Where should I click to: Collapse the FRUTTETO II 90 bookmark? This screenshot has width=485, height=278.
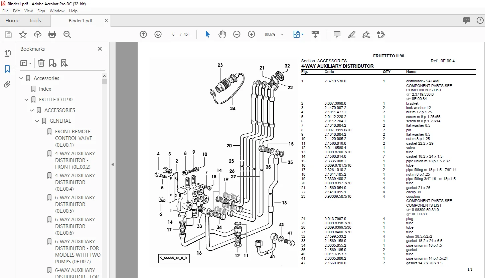coord(27,100)
